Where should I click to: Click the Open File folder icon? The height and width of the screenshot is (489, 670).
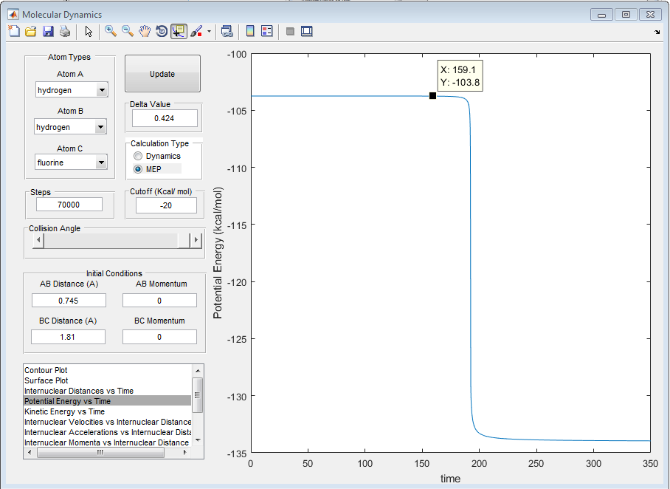(x=31, y=31)
